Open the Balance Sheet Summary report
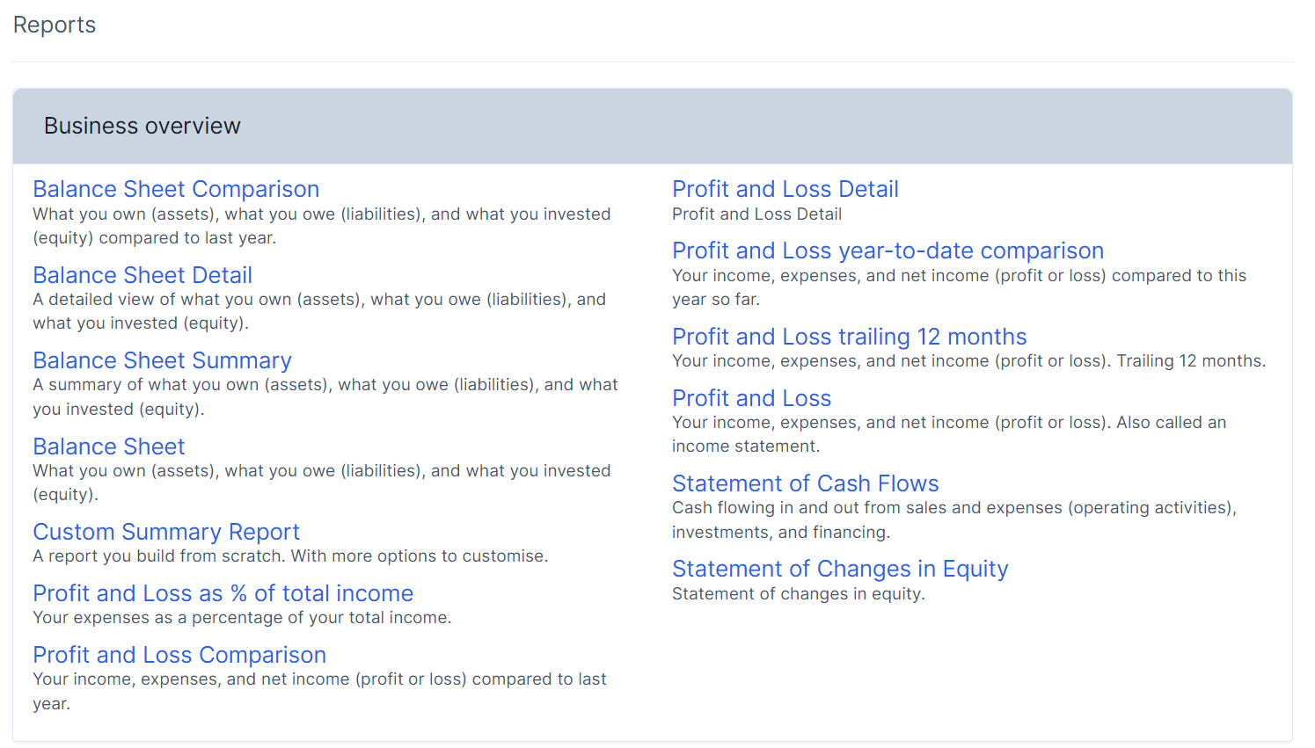1315x748 pixels. [x=162, y=360]
